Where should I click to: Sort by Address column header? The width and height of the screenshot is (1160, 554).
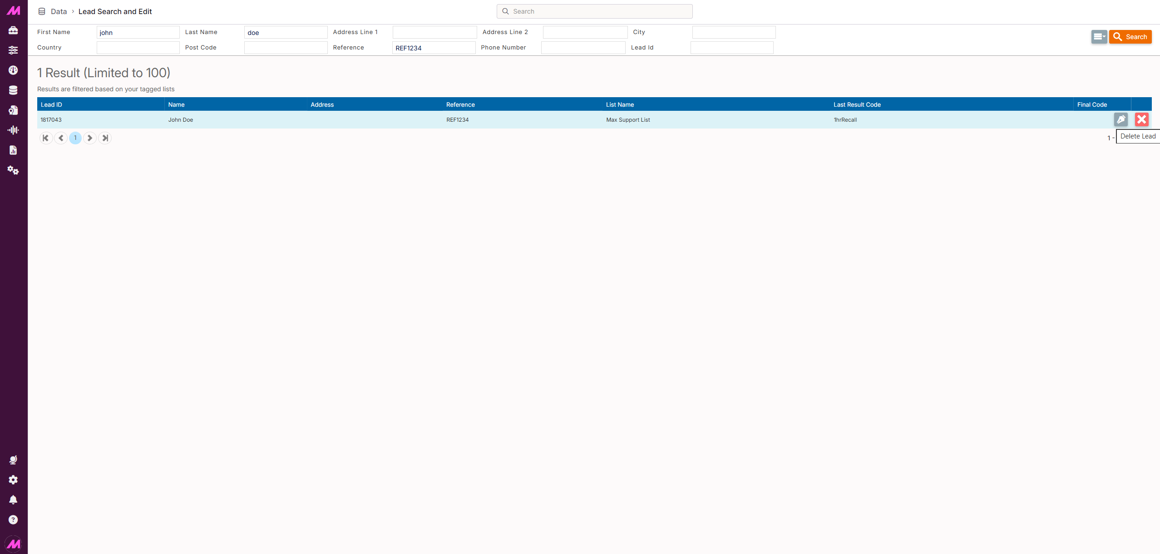point(375,104)
